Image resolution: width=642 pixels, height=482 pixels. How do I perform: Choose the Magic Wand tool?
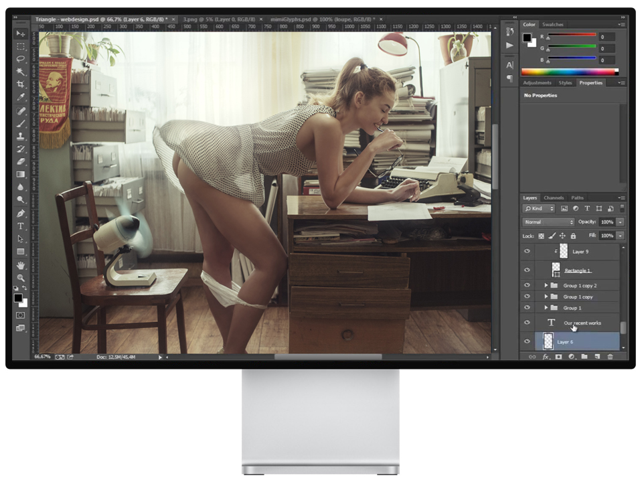(x=21, y=72)
